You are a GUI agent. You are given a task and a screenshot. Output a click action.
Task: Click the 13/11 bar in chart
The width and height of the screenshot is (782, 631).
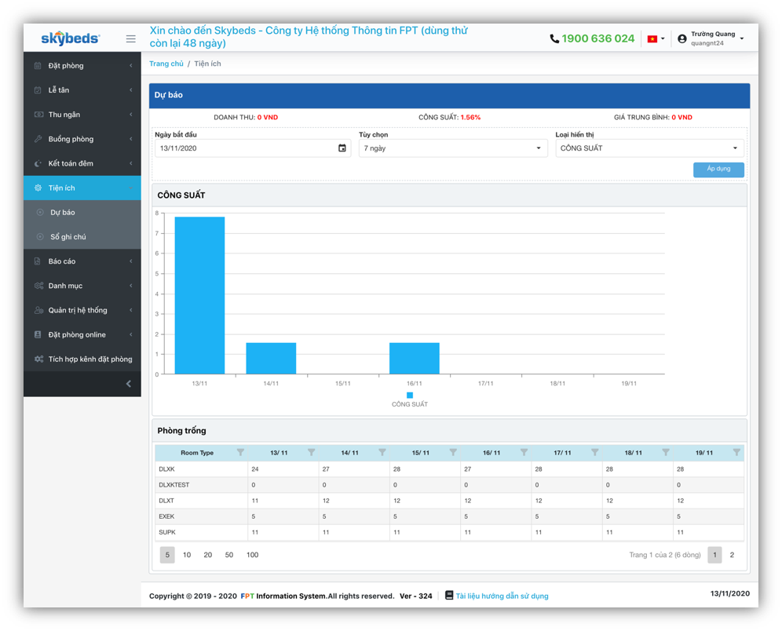pyautogui.click(x=199, y=295)
